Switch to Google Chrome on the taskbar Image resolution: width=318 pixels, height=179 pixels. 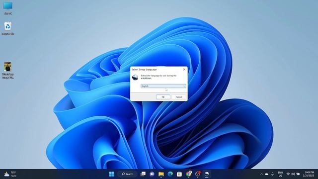click(x=188, y=174)
